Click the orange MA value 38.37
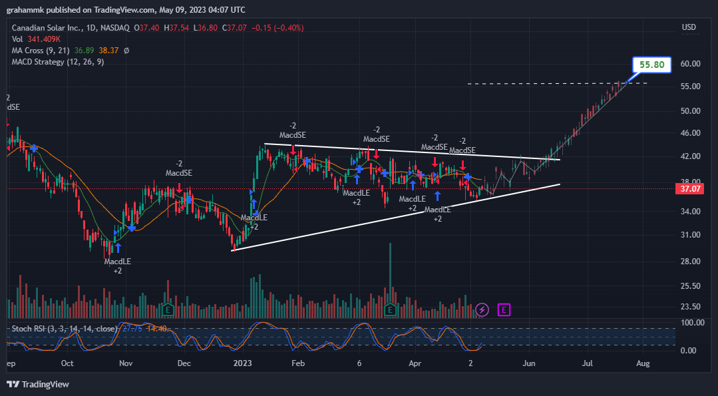This screenshot has height=396, width=718. tap(108, 51)
